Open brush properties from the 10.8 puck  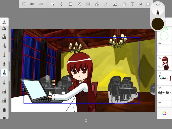point(158,9)
